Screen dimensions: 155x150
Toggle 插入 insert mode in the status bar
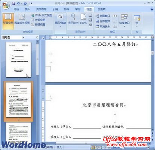point(59,147)
